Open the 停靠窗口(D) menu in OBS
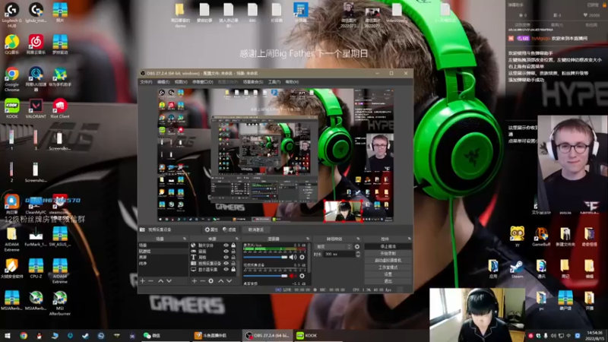This screenshot has width=608, height=342. pos(203,82)
